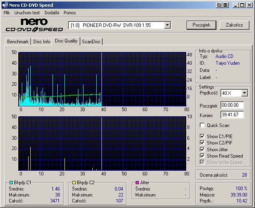Enable the Quick Scan checkbox

tap(202, 125)
